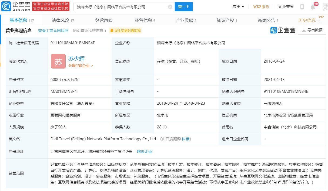This screenshot has width=328, height=191.
Task: Report translation error via 纠错 link
Action: click(186, 139)
